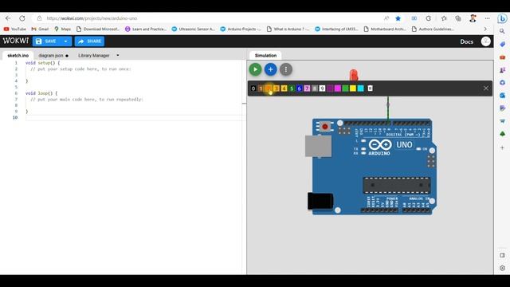The width and height of the screenshot is (510, 287).
Task: Open the Bing chat sidebar button
Action: 502,18
